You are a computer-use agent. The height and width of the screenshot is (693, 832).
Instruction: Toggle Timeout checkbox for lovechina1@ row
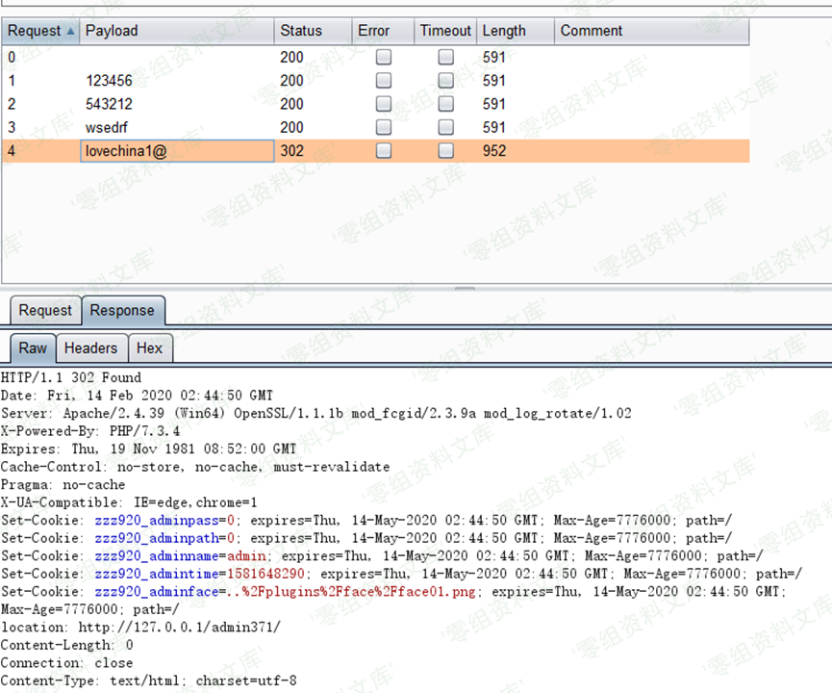coord(445,151)
